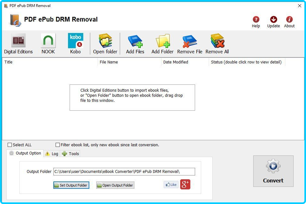The image size is (306, 204).
Task: Click the Add Files book icon
Action: point(135,41)
